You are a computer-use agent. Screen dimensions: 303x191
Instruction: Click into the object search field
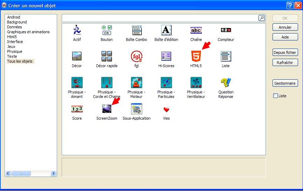click(160, 18)
